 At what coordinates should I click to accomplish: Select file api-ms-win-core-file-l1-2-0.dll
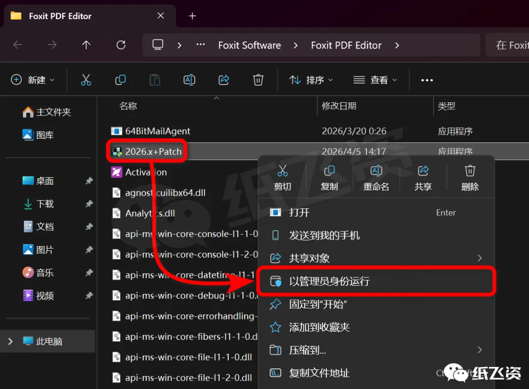tap(182, 378)
